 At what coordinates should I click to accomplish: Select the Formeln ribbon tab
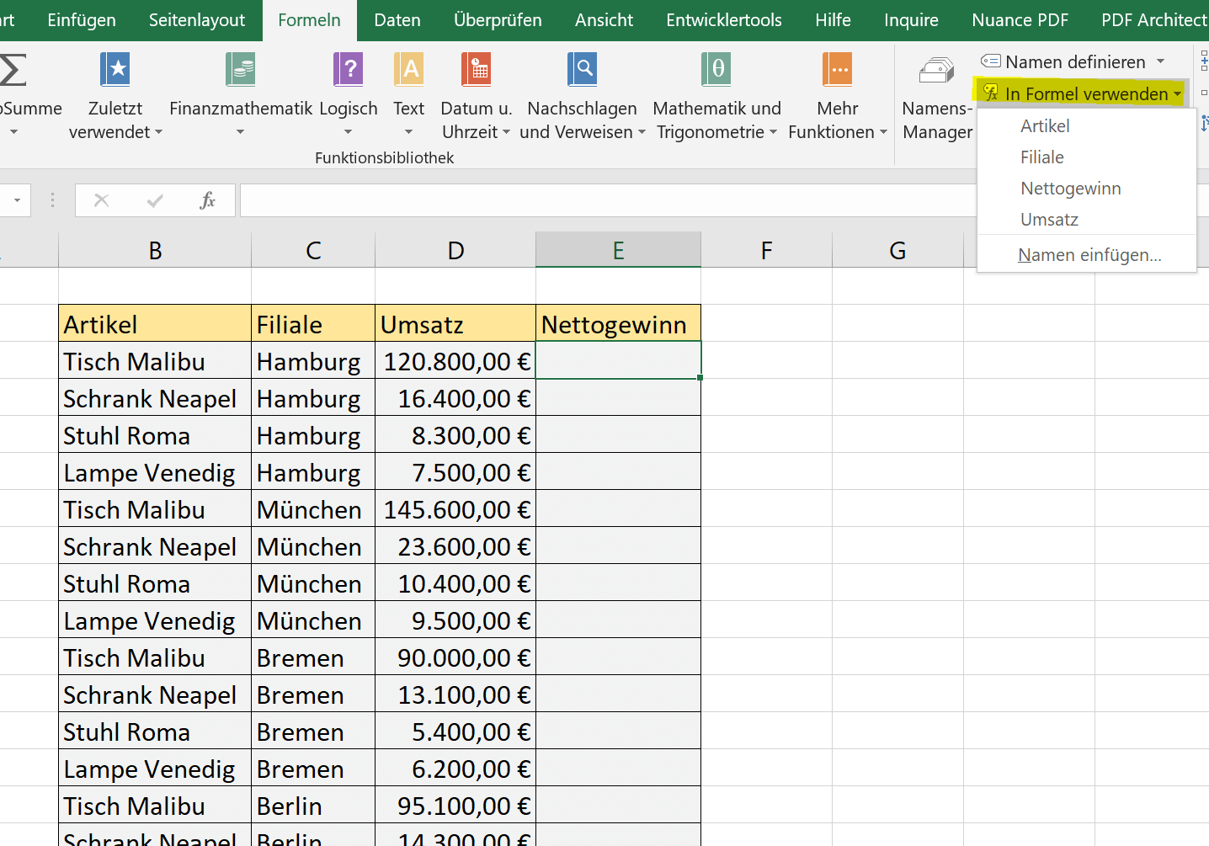click(309, 20)
